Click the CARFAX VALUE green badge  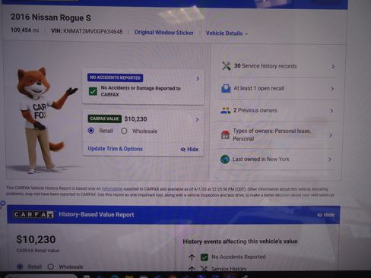point(104,118)
